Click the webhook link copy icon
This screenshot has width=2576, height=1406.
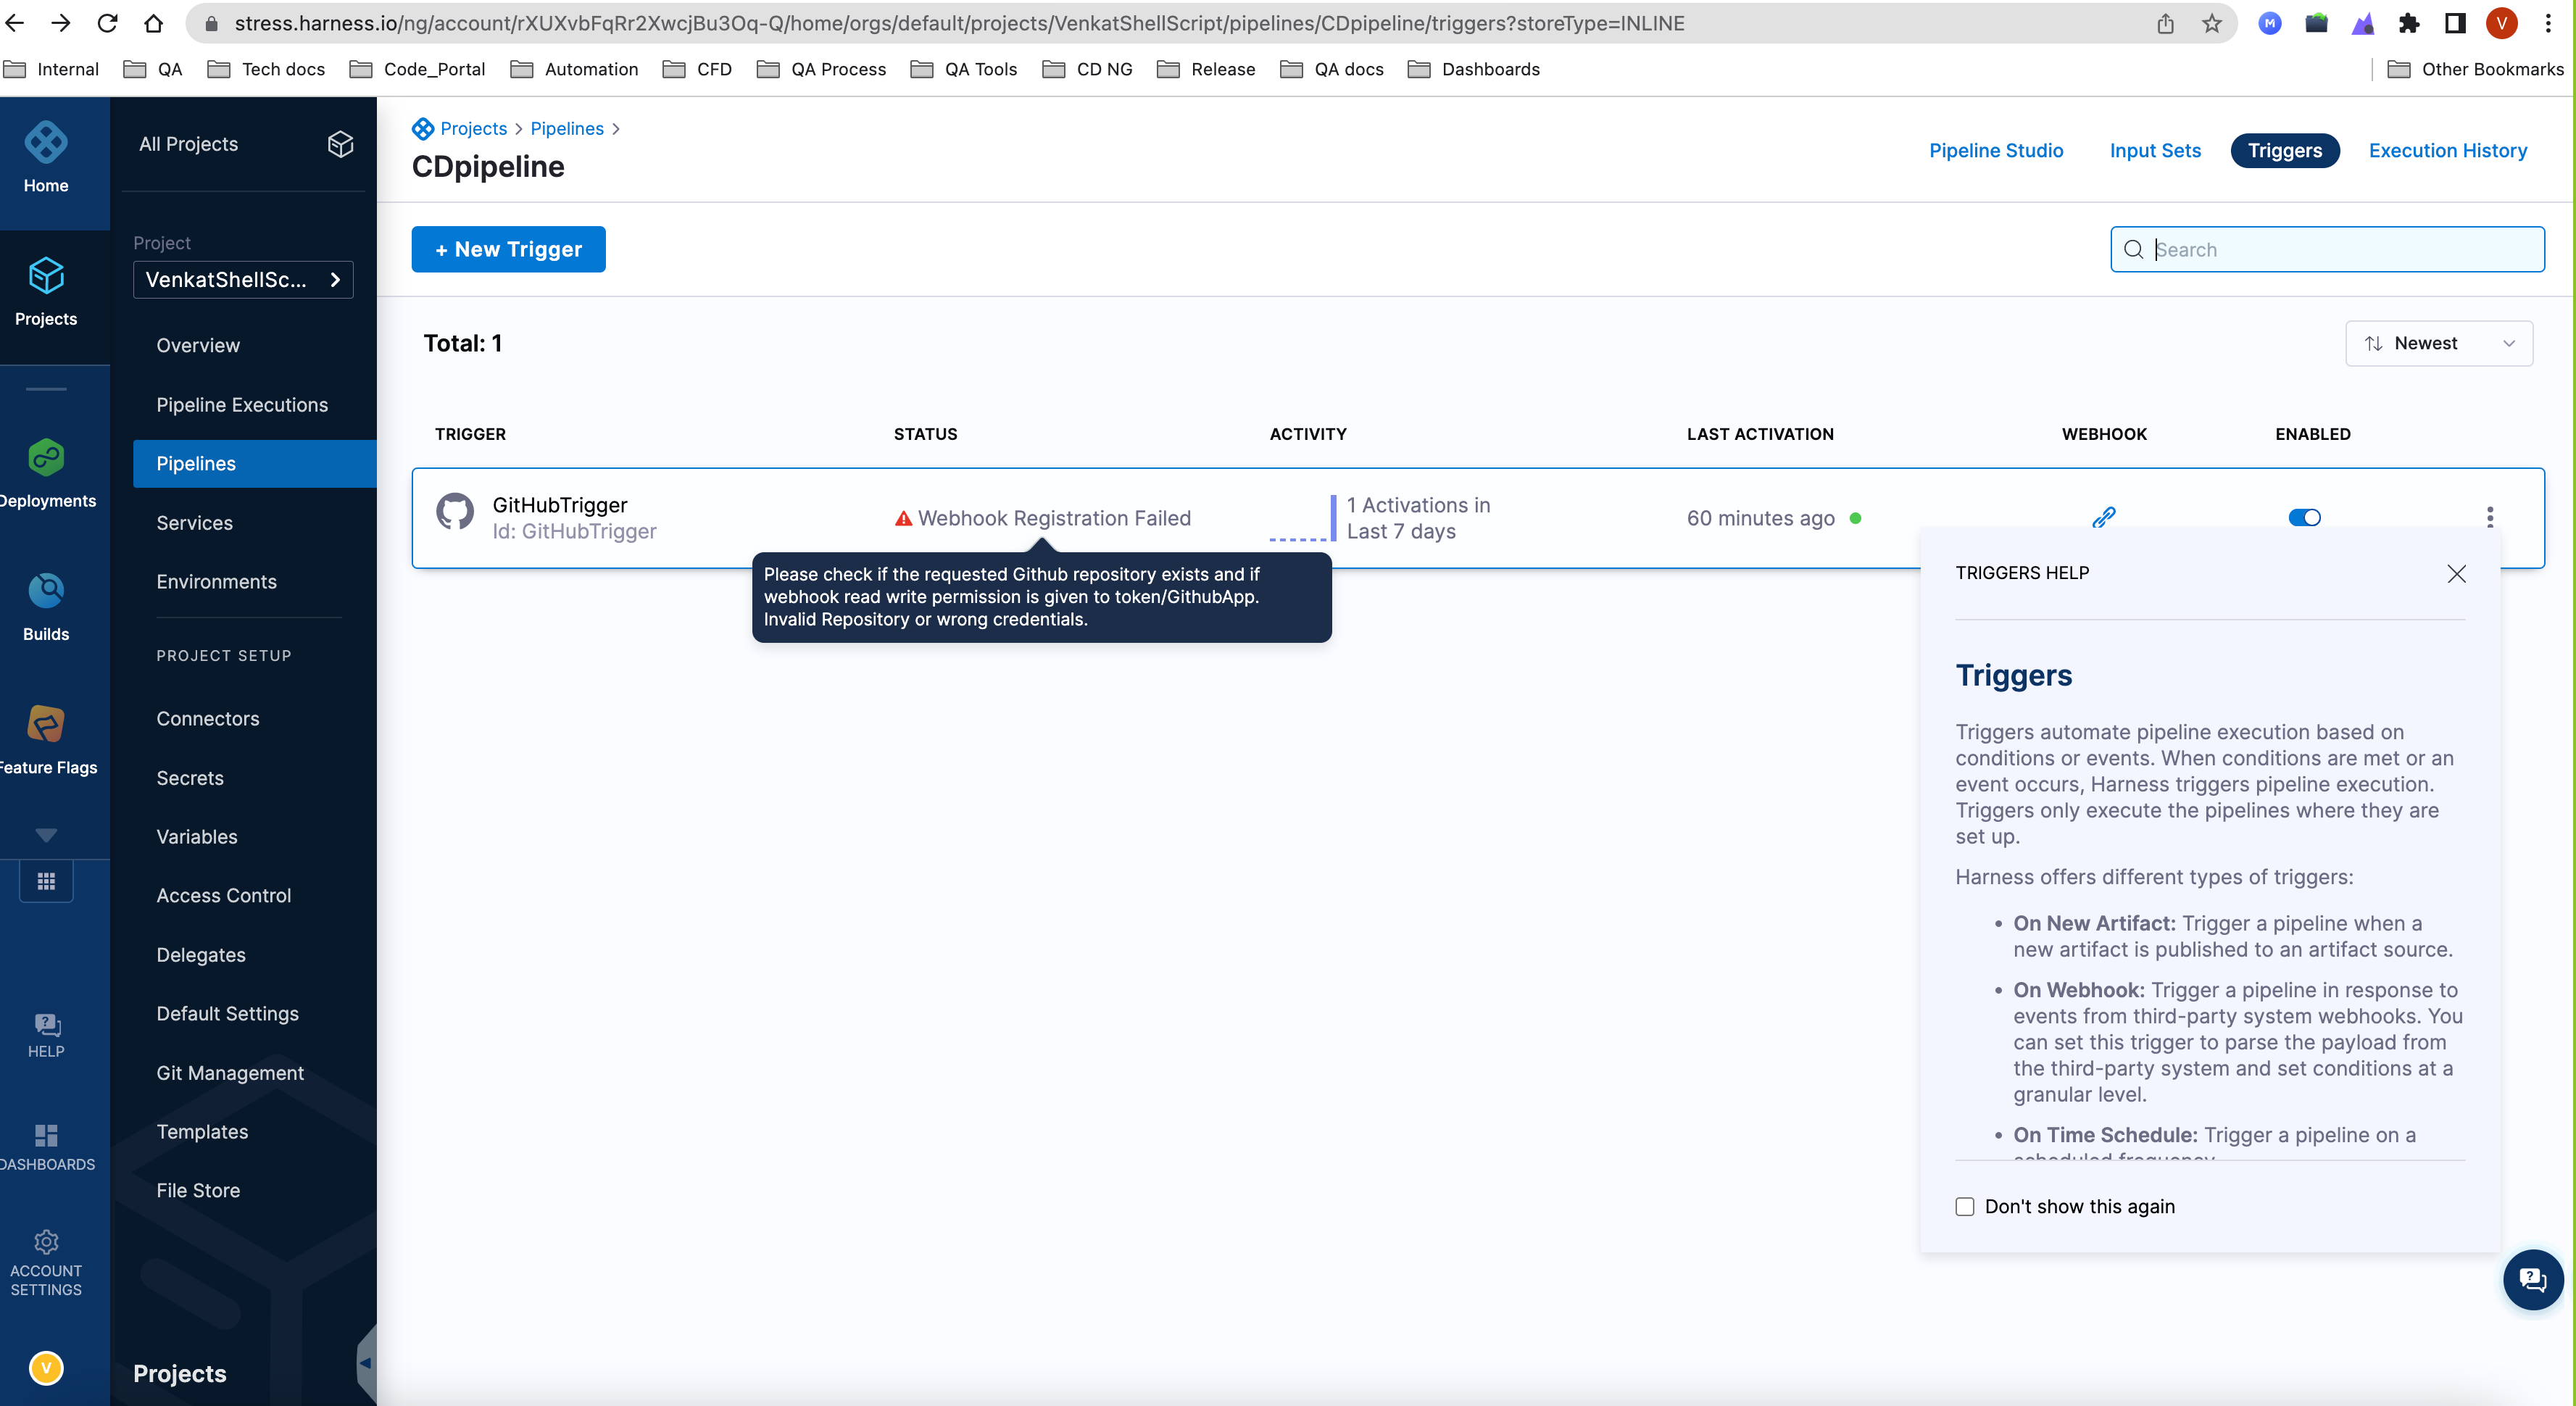point(2103,517)
